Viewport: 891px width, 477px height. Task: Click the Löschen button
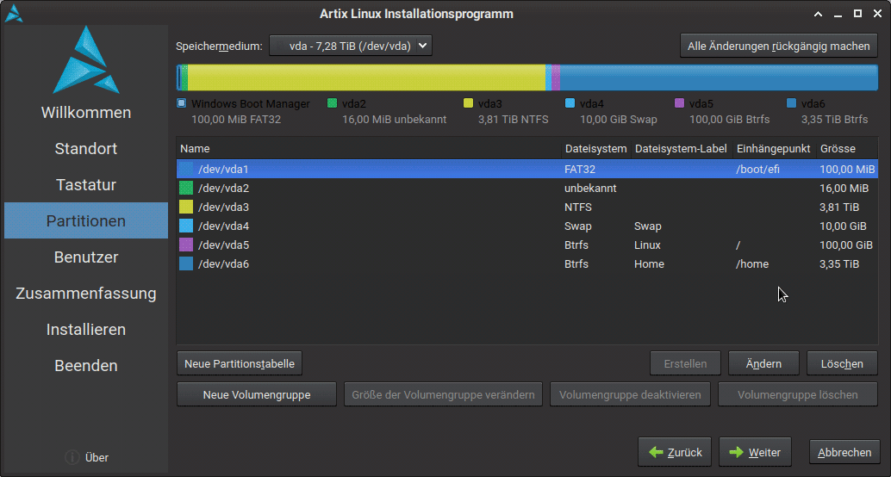[x=842, y=363]
